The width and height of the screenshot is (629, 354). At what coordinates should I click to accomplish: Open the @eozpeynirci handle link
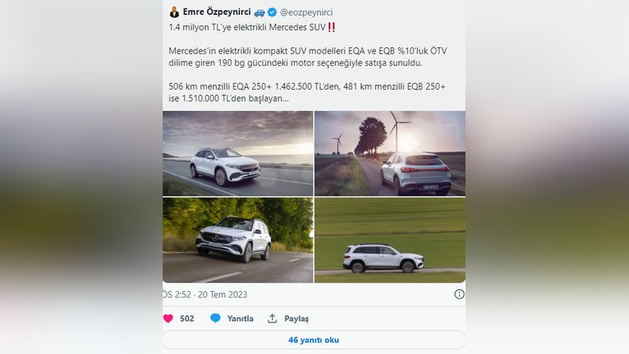tap(307, 13)
